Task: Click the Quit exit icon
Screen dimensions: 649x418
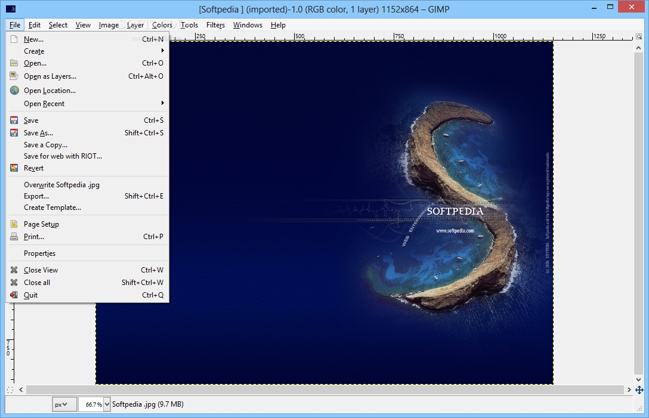Action: click(14, 295)
